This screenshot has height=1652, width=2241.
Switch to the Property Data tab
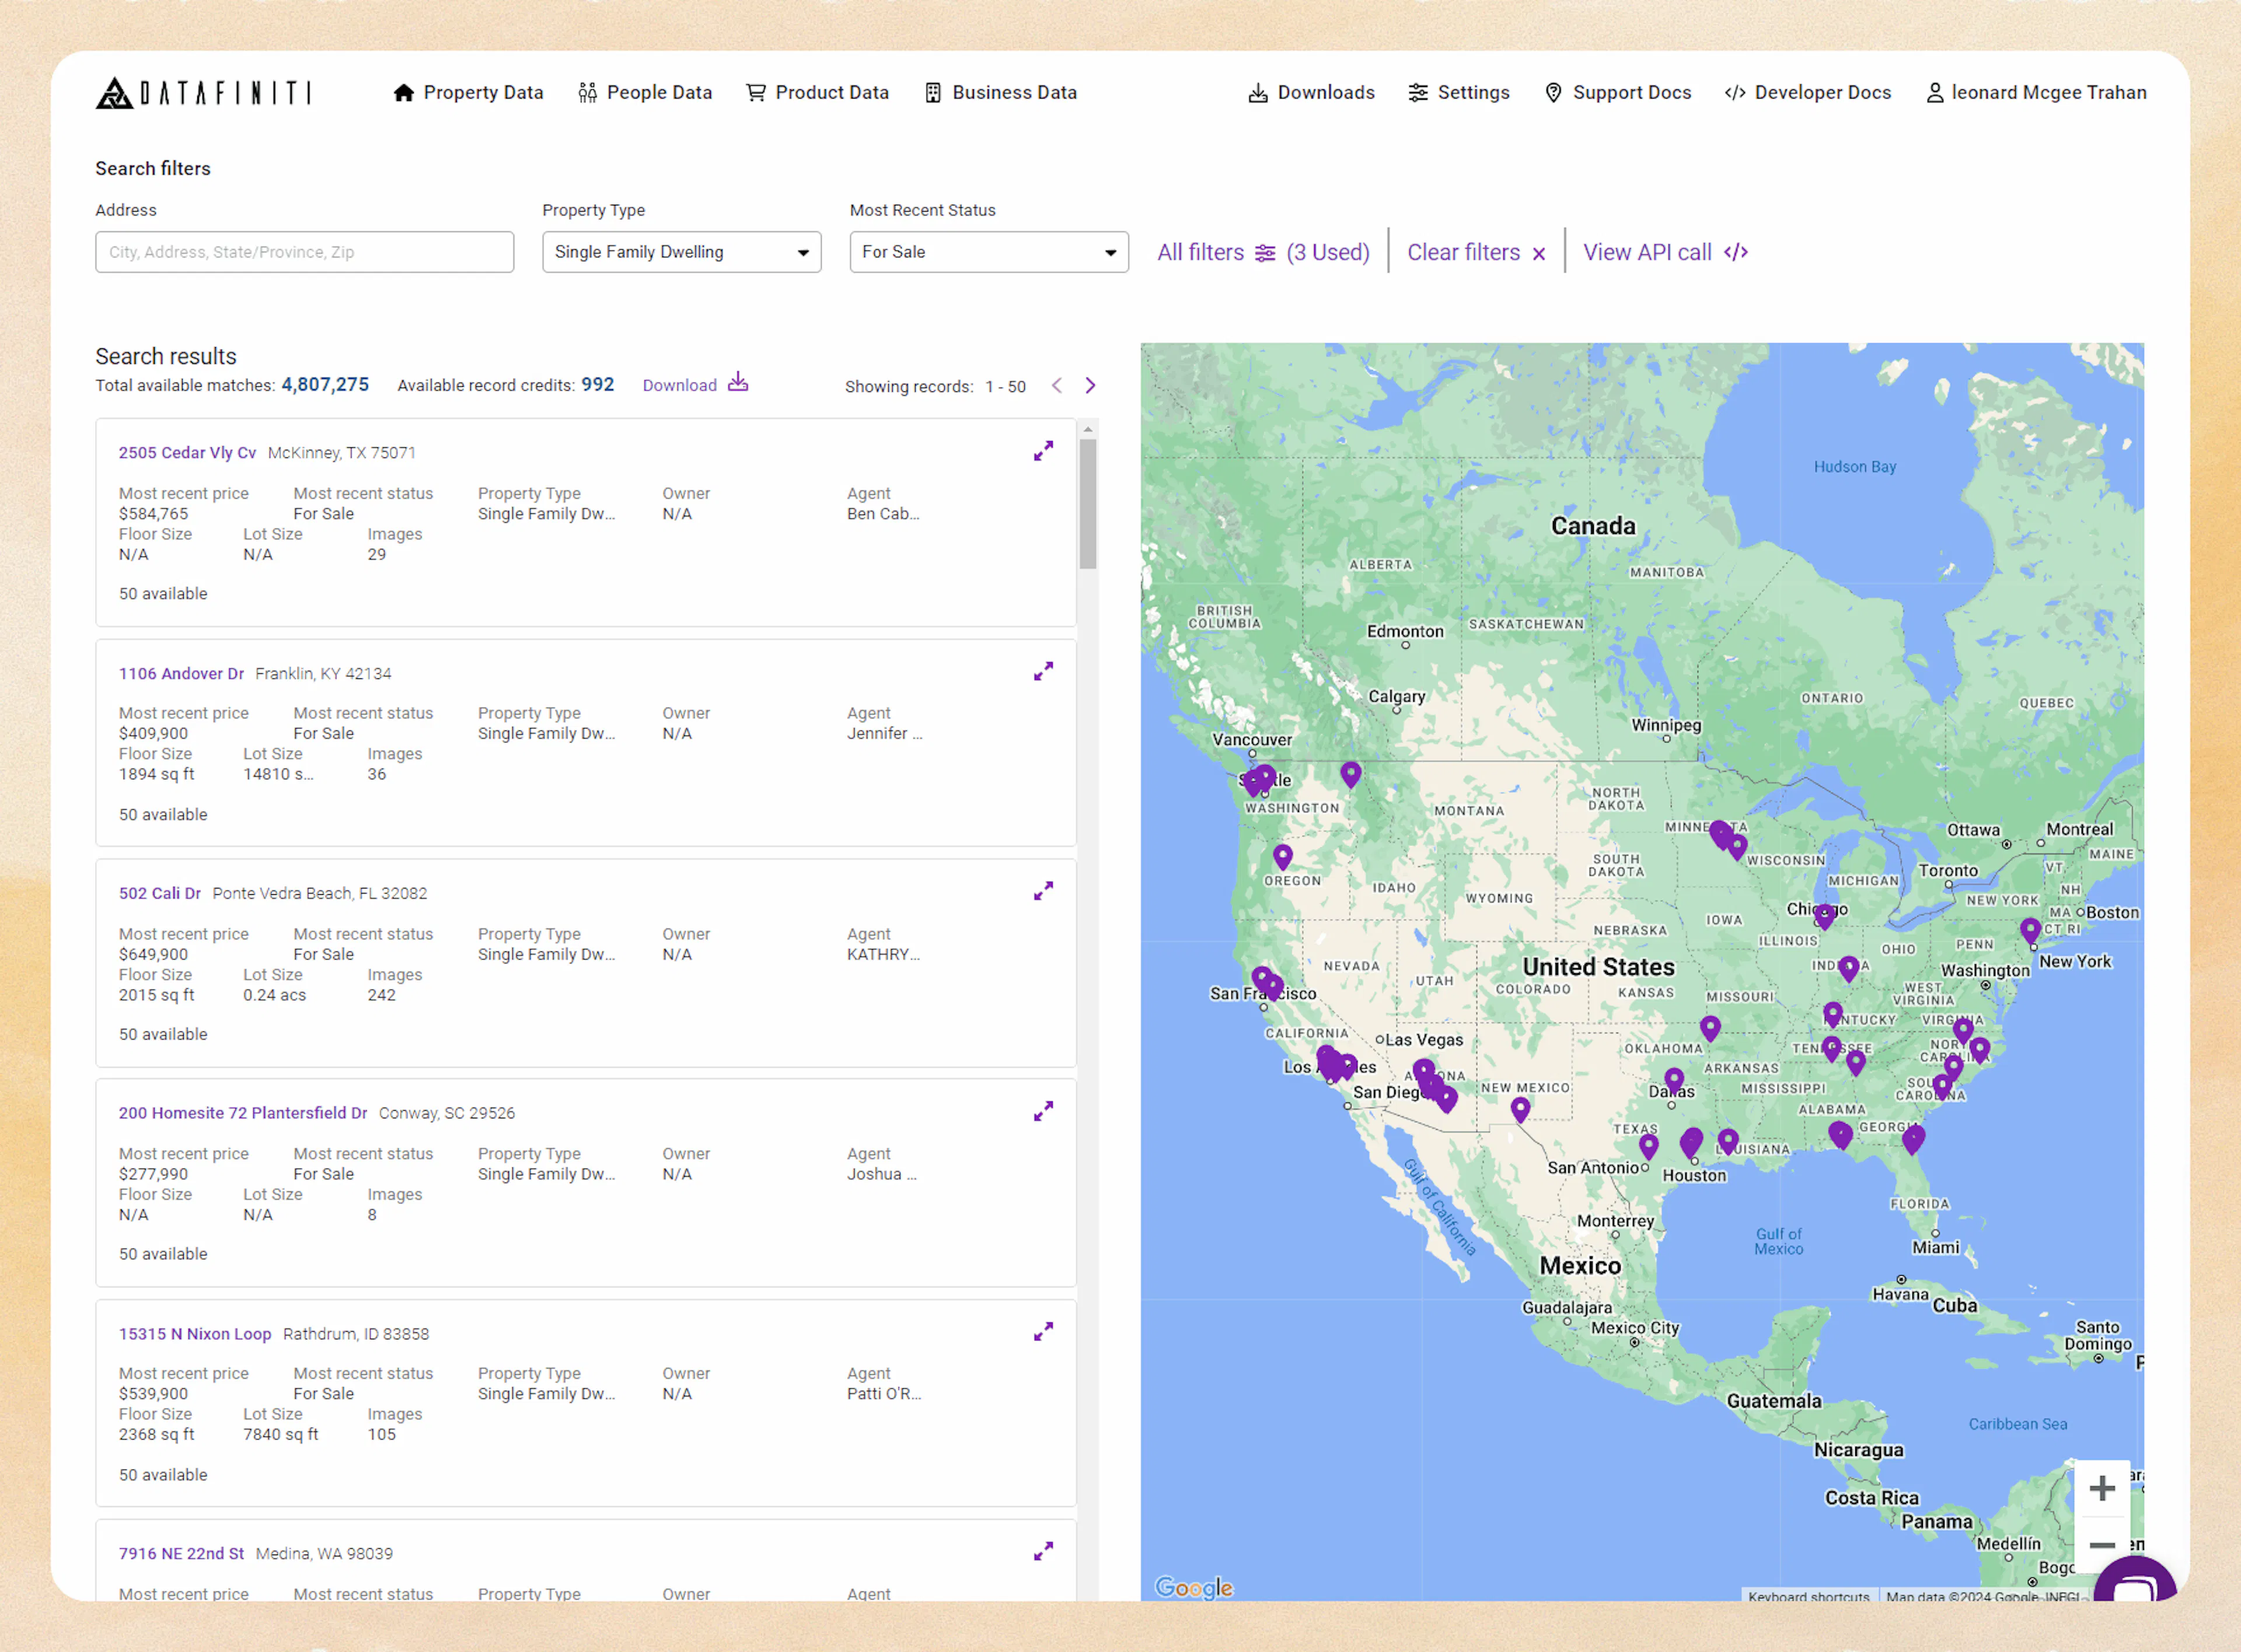coord(468,92)
